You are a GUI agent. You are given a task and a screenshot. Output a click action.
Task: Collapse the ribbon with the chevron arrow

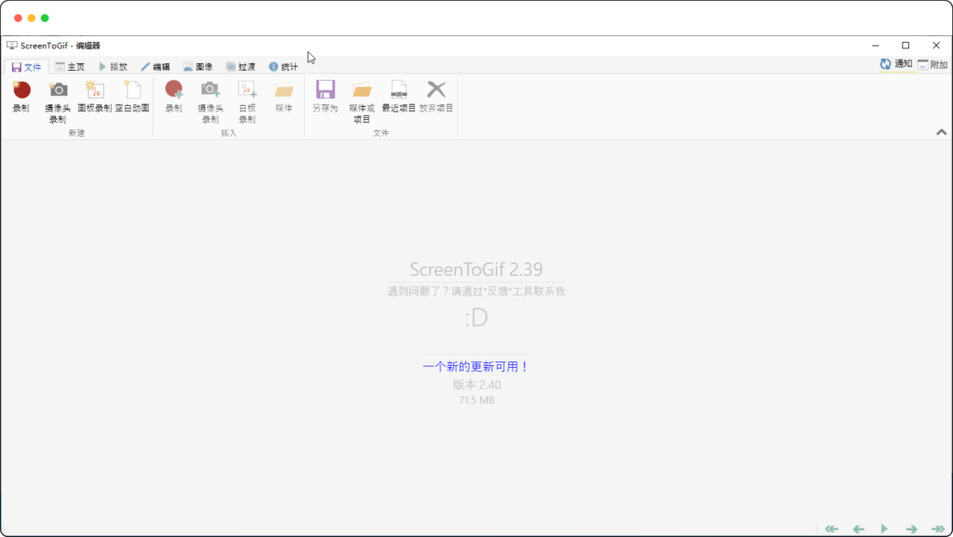click(x=941, y=133)
